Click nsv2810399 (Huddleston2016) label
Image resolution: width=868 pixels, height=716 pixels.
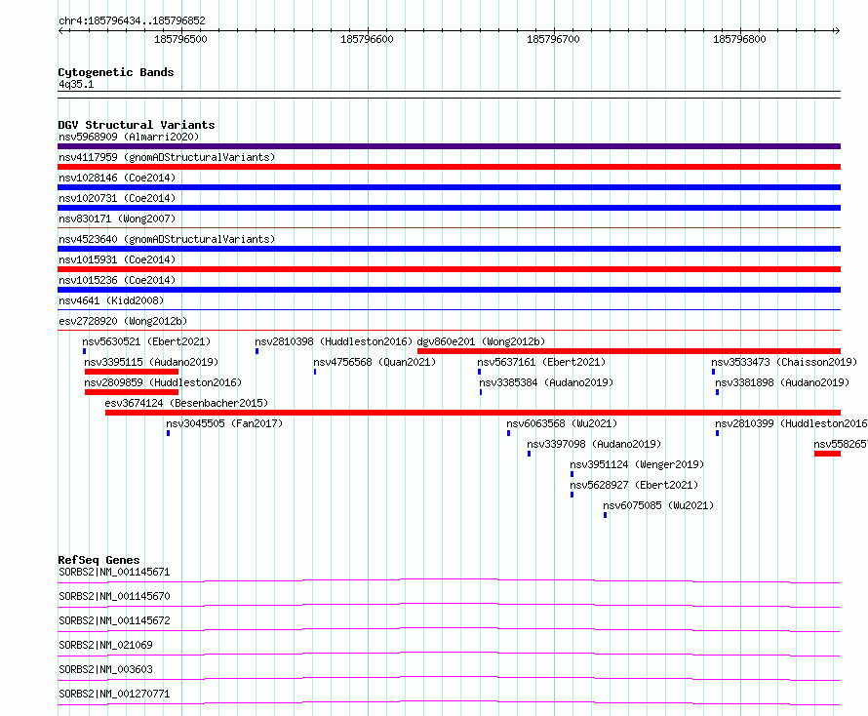click(791, 423)
